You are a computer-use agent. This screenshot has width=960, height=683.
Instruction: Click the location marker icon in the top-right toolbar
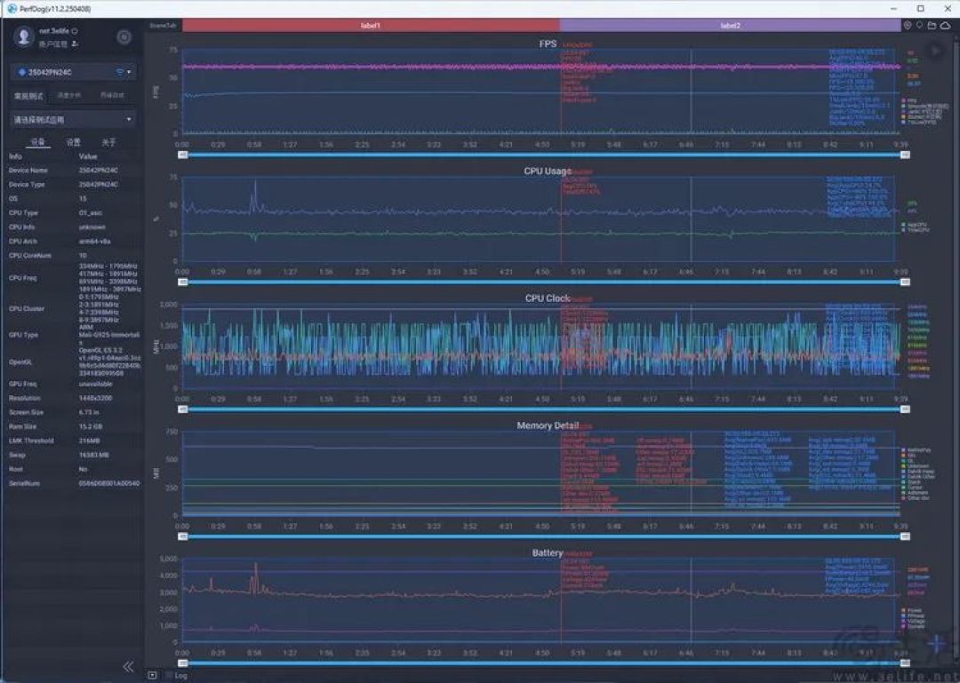[x=908, y=25]
